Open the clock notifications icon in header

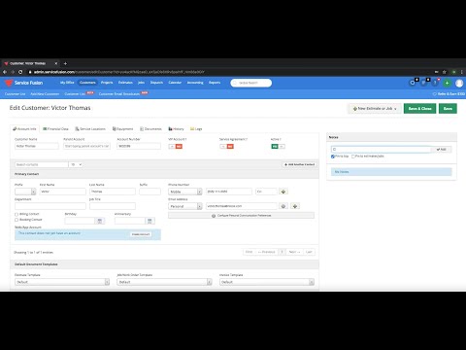[413, 83]
